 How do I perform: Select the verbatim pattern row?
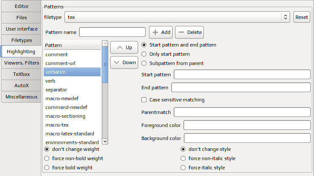click(x=72, y=72)
